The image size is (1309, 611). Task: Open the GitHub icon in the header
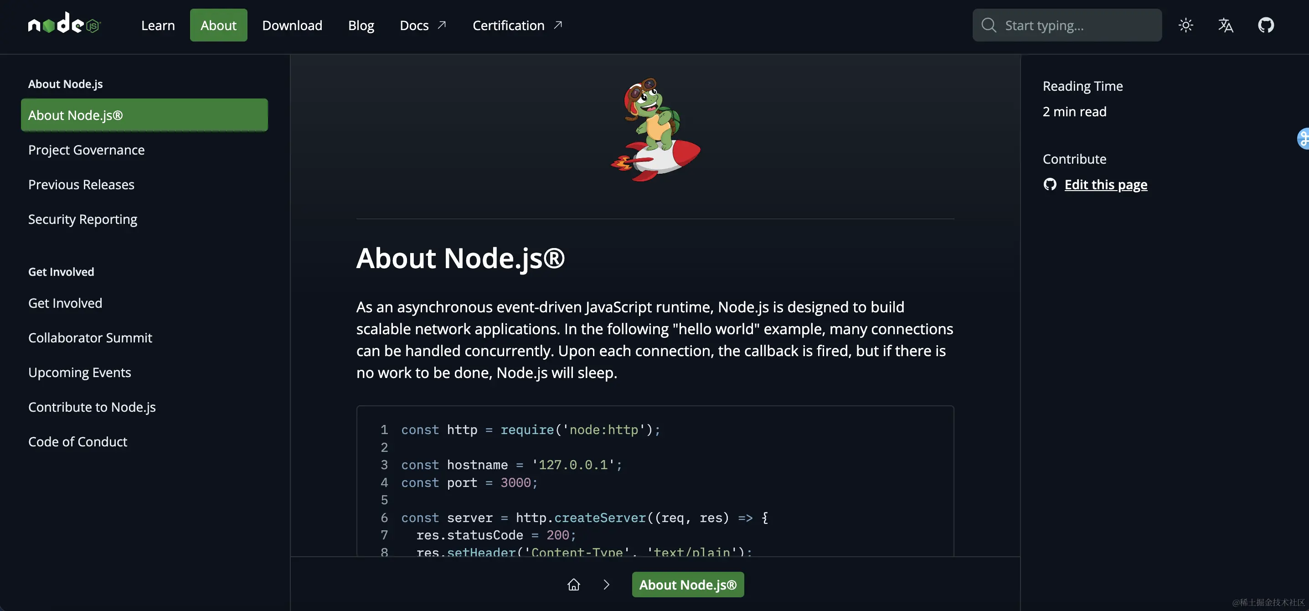coord(1266,25)
